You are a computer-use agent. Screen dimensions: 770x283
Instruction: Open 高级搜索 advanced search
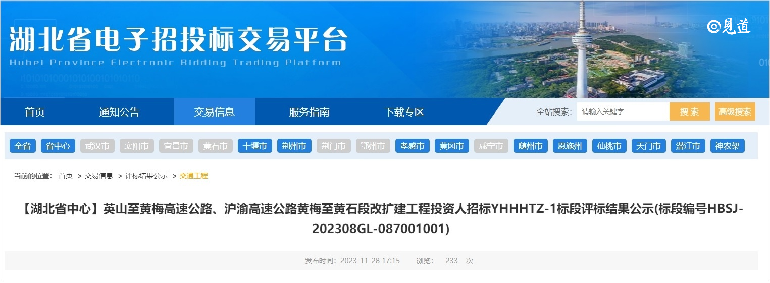pyautogui.click(x=735, y=112)
